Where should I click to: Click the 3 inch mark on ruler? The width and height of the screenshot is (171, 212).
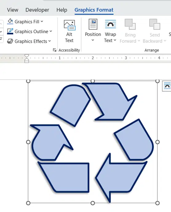click(x=126, y=58)
